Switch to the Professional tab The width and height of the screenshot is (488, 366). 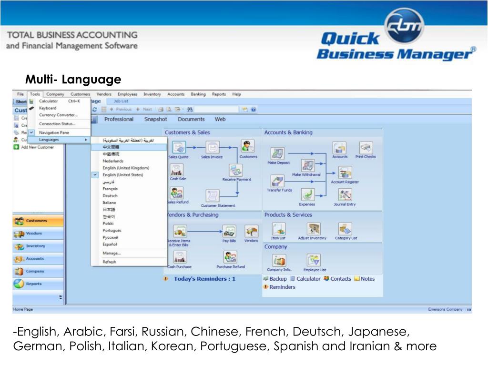tap(119, 119)
